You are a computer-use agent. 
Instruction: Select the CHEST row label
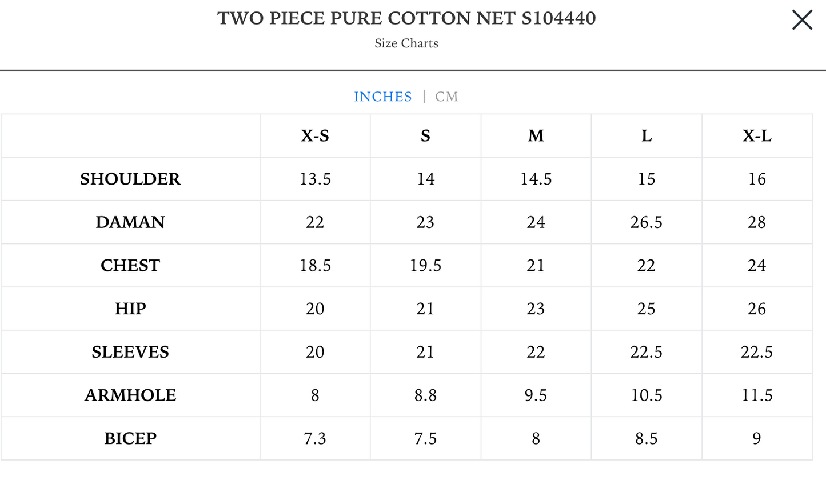[x=130, y=266]
